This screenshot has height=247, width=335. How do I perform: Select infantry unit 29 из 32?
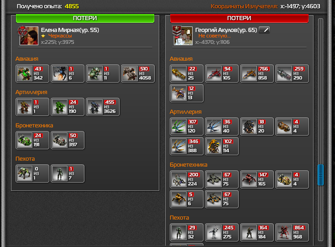[x=187, y=232]
